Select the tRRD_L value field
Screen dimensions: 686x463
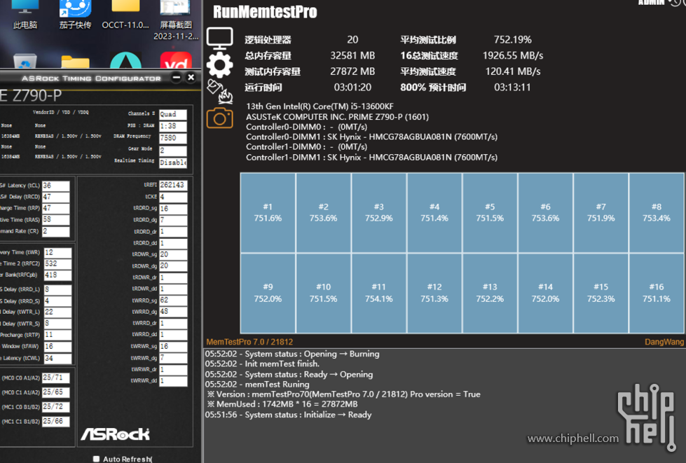[x=57, y=289]
